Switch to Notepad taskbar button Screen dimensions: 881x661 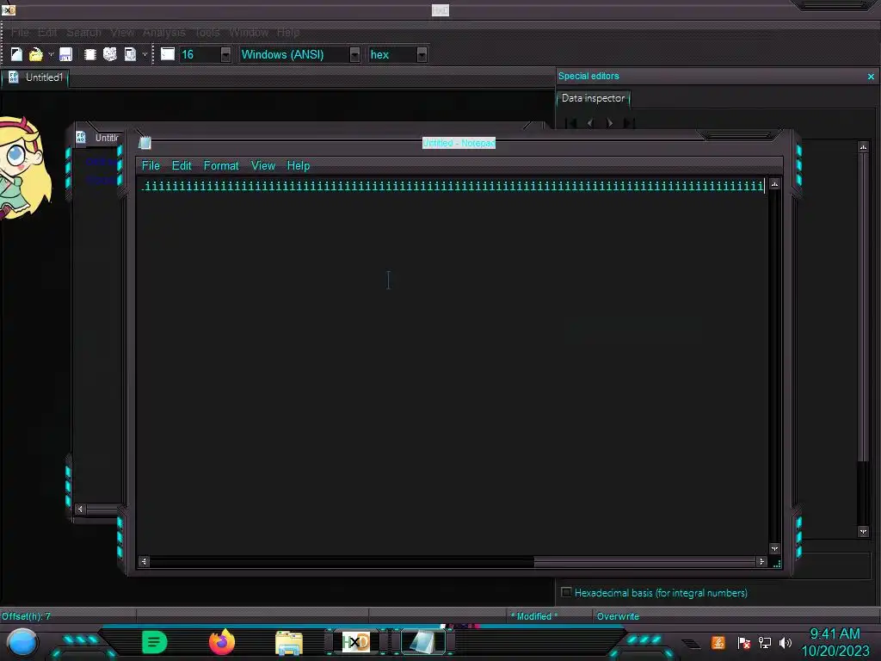pos(423,642)
